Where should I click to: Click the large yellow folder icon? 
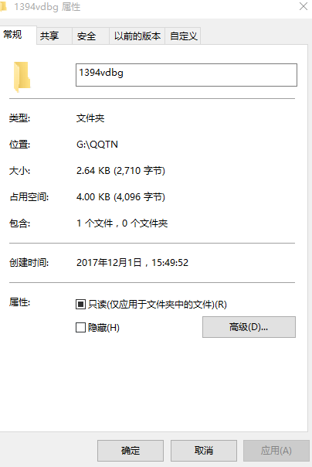click(22, 77)
